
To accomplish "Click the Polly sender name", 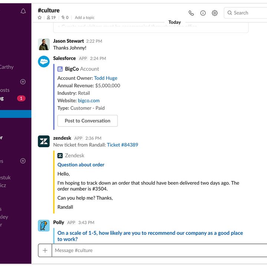I will coord(59,222).
